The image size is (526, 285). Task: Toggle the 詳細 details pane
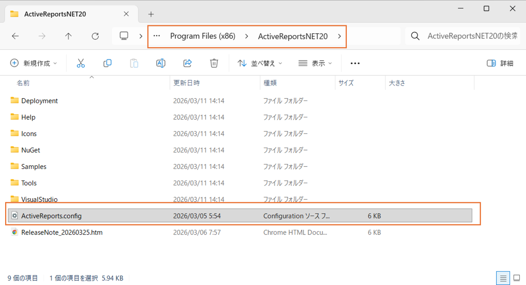point(500,63)
